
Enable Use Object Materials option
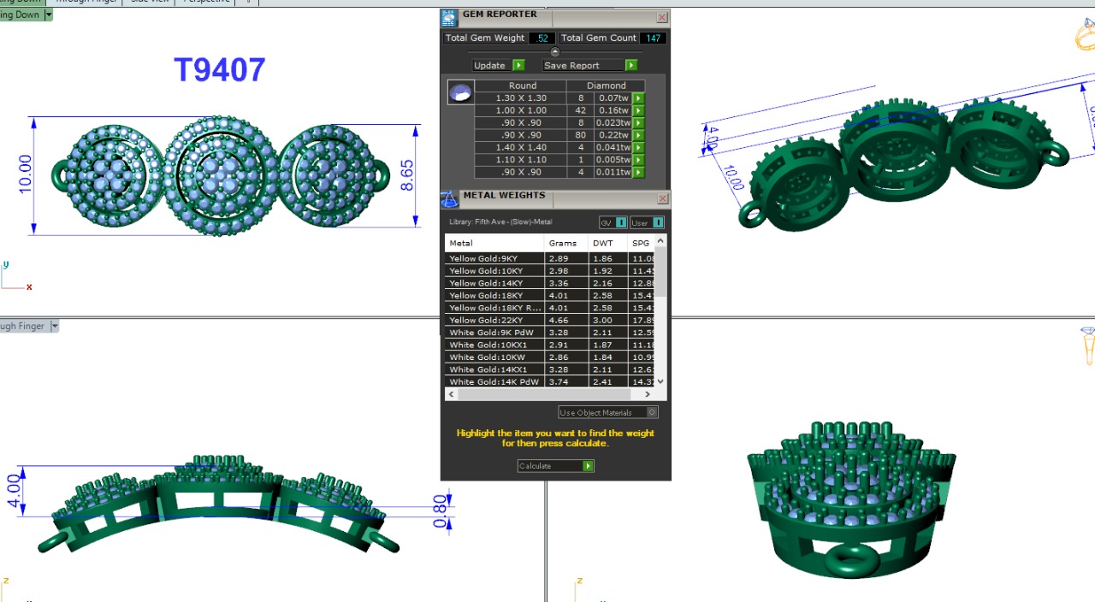[652, 412]
